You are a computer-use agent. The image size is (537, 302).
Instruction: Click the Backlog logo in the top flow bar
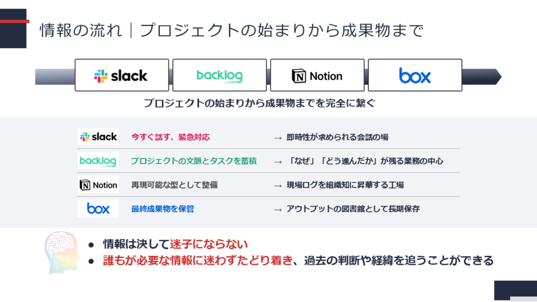219,75
